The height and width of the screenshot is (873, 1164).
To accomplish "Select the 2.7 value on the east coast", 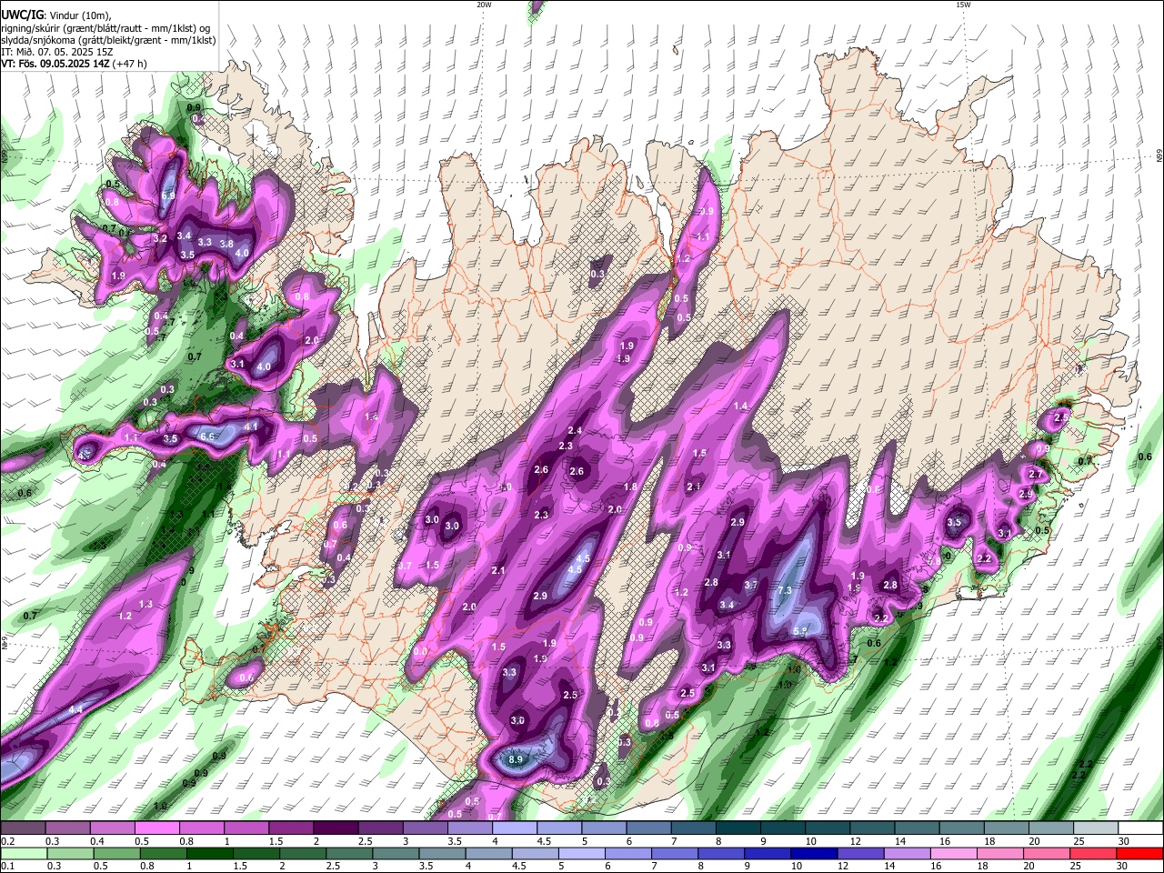I will point(1035,474).
